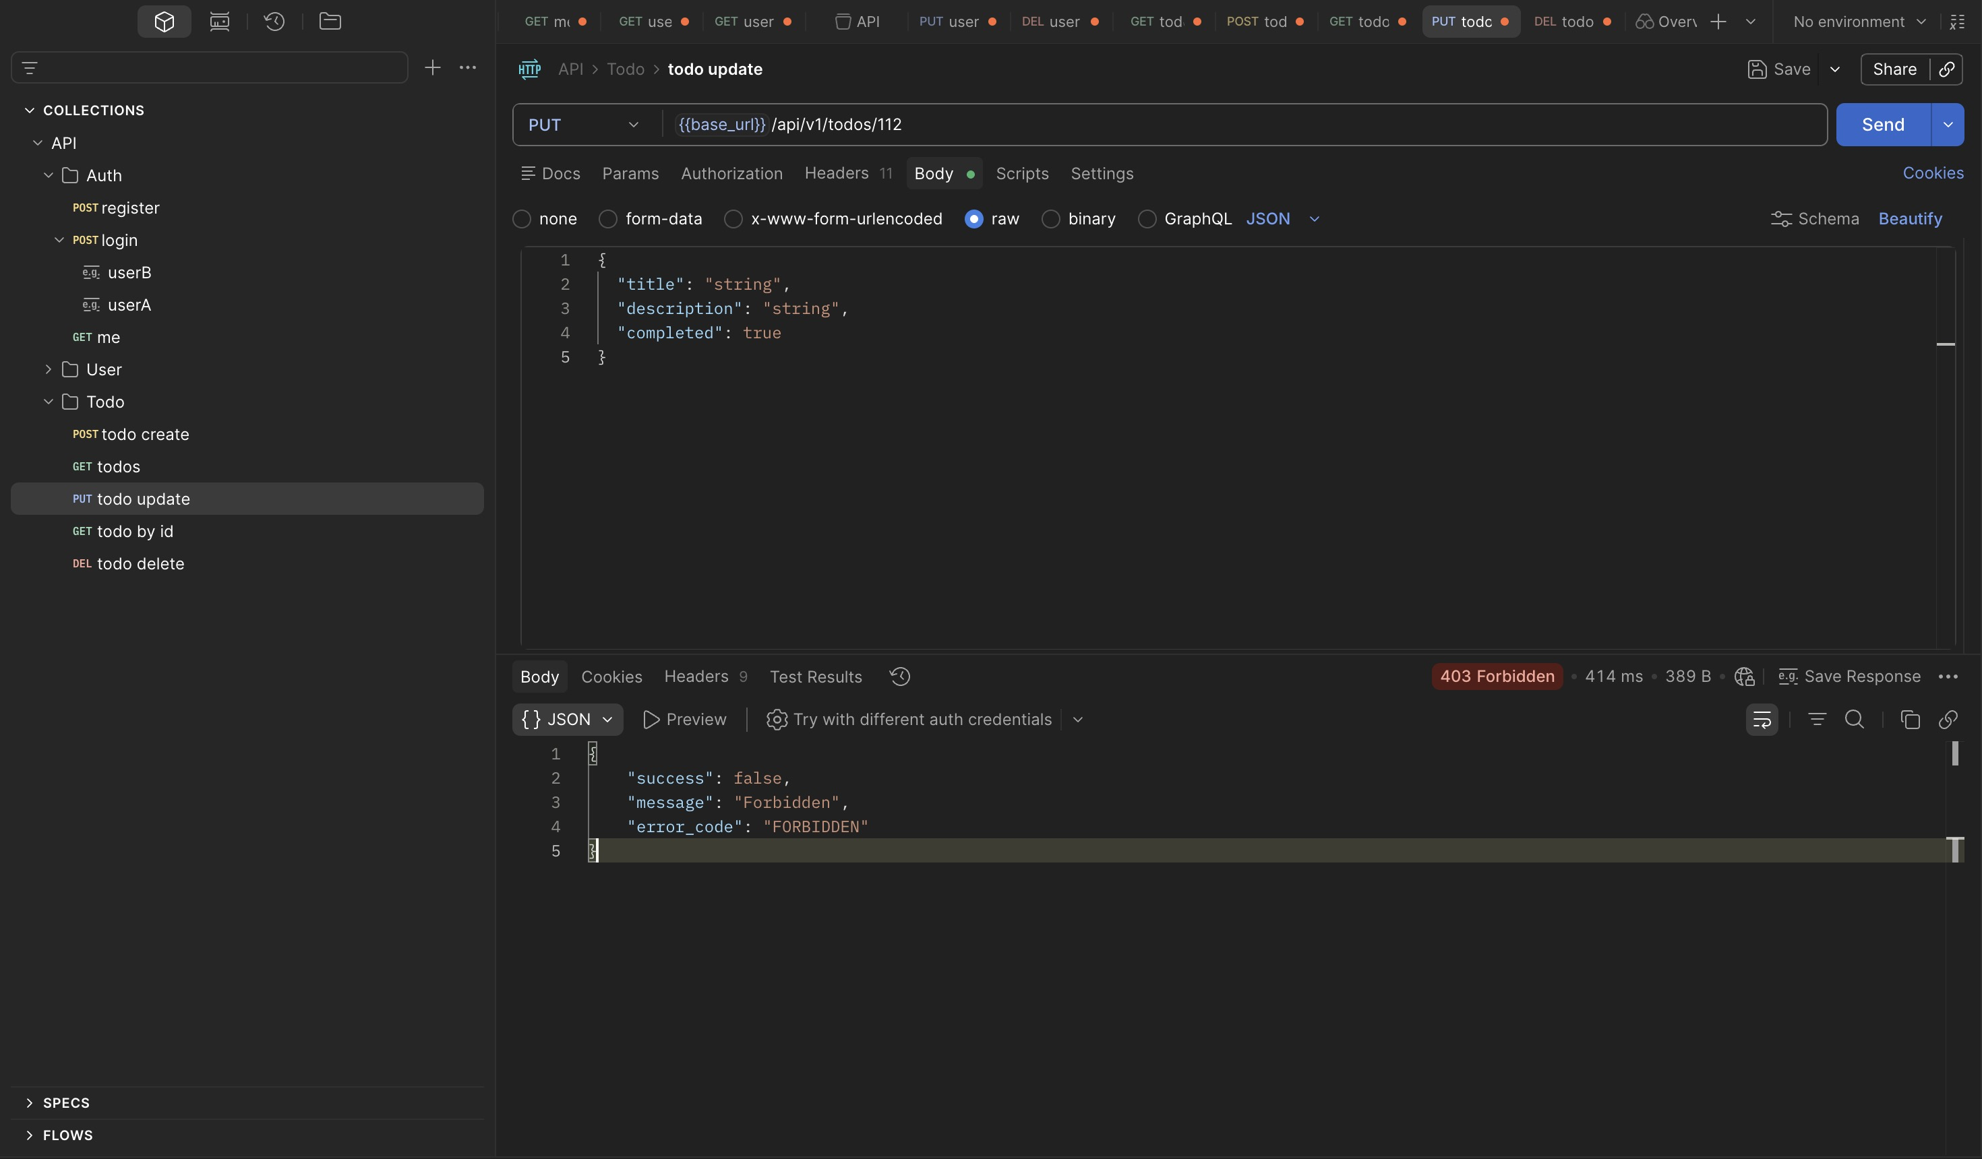Expand auth credentials options chevron
The width and height of the screenshot is (1982, 1159).
coord(1077,720)
